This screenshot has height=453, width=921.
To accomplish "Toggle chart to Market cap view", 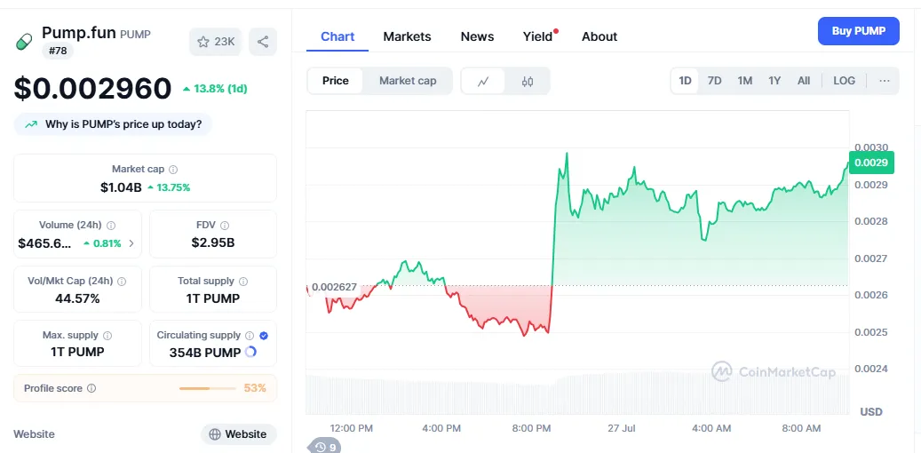I will click(x=408, y=81).
